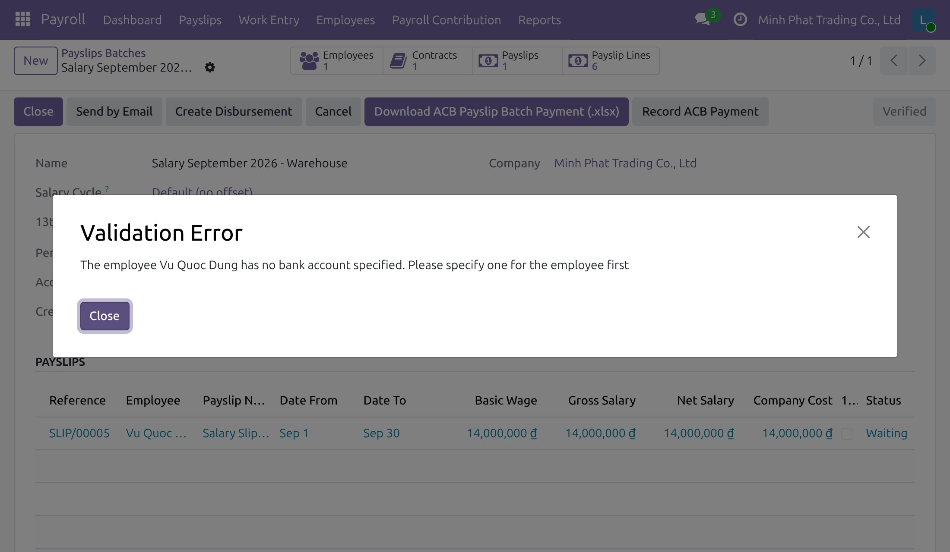950x552 pixels.
Task: Sort by Date From column header
Action: (308, 401)
